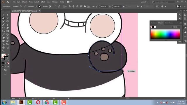Image resolution: width=187 pixels, height=105 pixels.
Task: Open the File menu
Action: point(14,2)
